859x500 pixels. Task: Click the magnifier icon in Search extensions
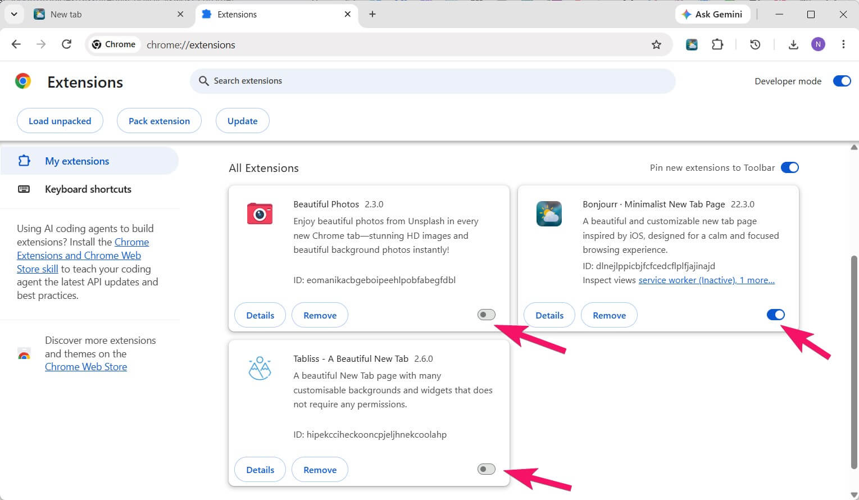tap(203, 81)
